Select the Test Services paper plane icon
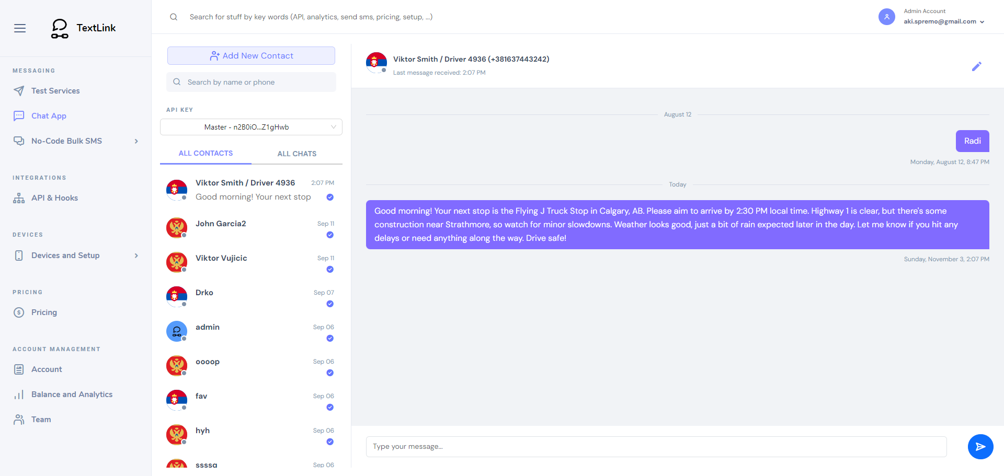Viewport: 1004px width, 476px height. (19, 90)
